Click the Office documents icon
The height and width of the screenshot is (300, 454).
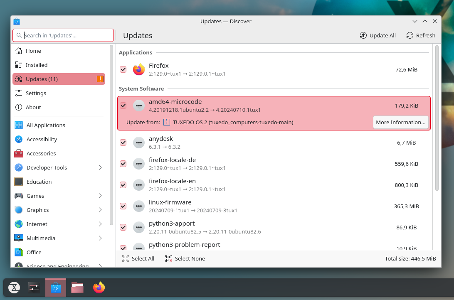pos(19,252)
